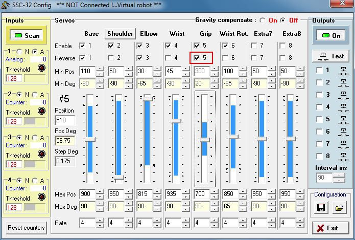Image resolution: width=355 pixels, height=240 pixels.
Task: Check output 3 checkbox
Action: click(319, 95)
